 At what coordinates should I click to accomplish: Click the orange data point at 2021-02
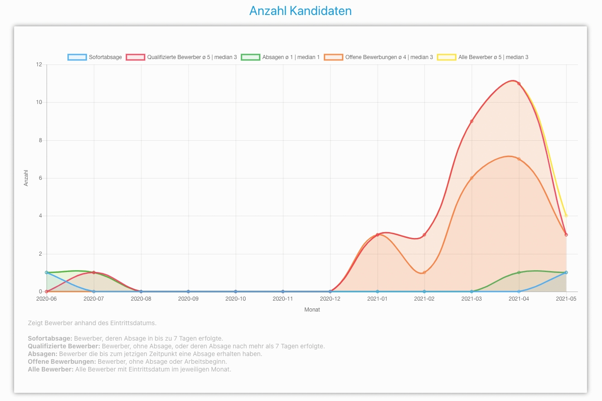(x=424, y=272)
